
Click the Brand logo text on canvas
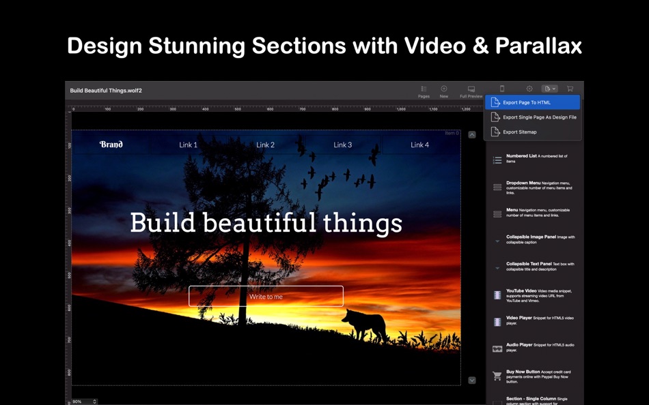111,145
